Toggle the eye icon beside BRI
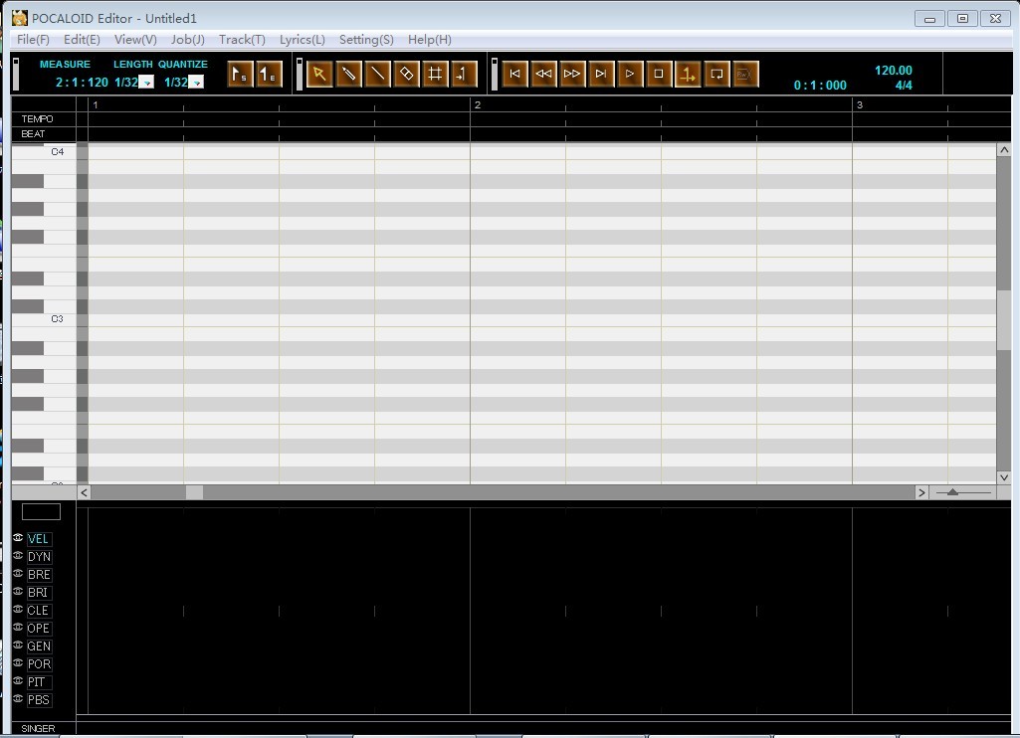This screenshot has width=1020, height=738. [x=18, y=592]
